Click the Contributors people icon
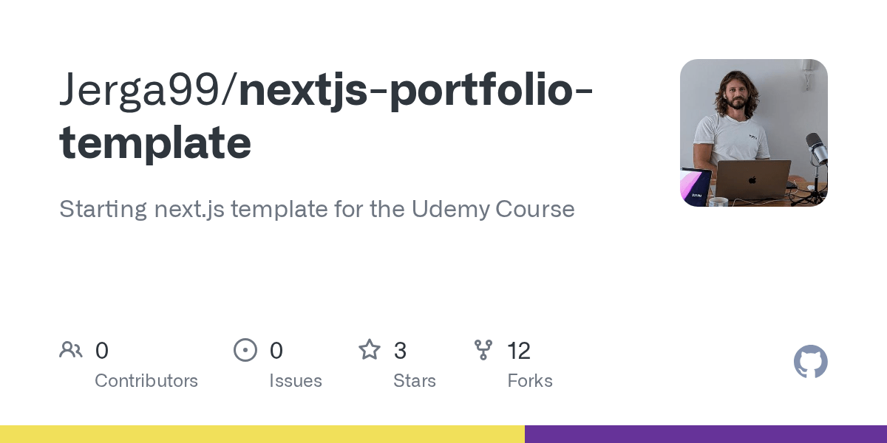Image resolution: width=887 pixels, height=443 pixels. click(x=71, y=350)
